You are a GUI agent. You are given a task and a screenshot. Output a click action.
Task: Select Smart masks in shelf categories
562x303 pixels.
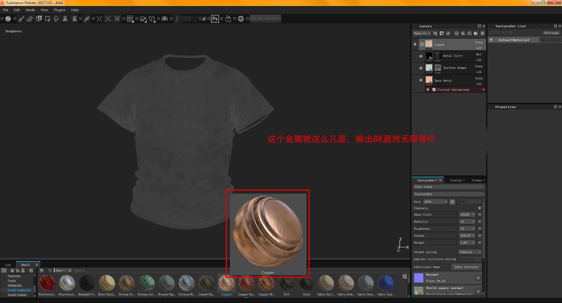point(17,295)
